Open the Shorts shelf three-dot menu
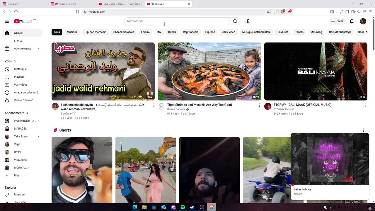375x211 pixels. tap(363, 130)
